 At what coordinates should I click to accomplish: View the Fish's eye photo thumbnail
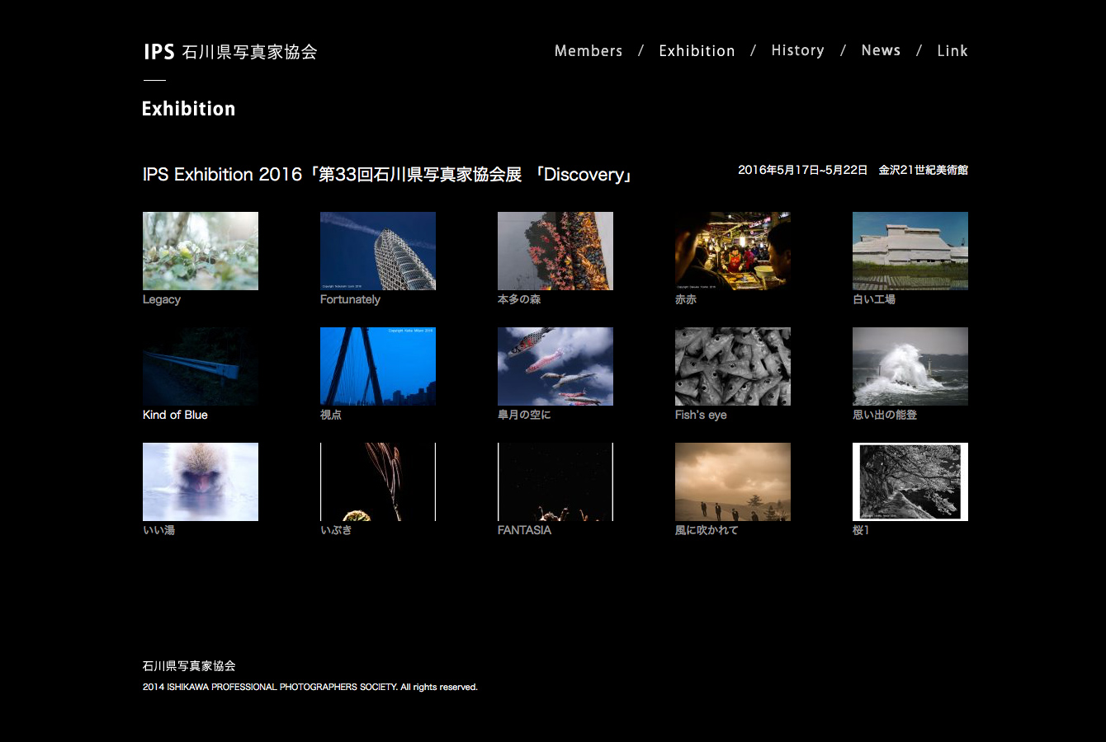[733, 366]
